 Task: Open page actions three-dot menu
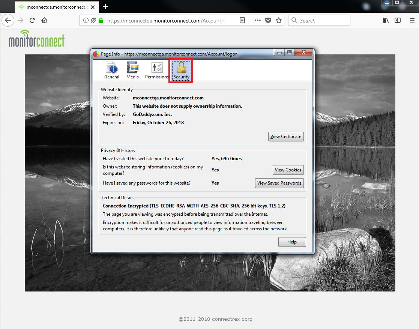tap(257, 21)
